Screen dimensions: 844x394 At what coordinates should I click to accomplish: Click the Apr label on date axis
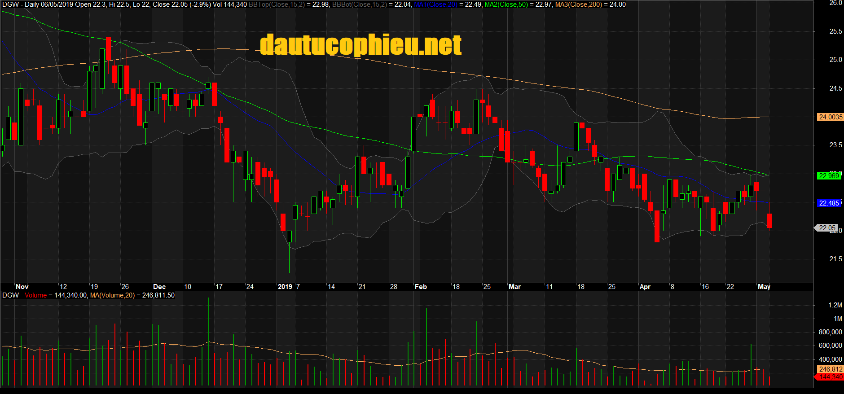645,287
